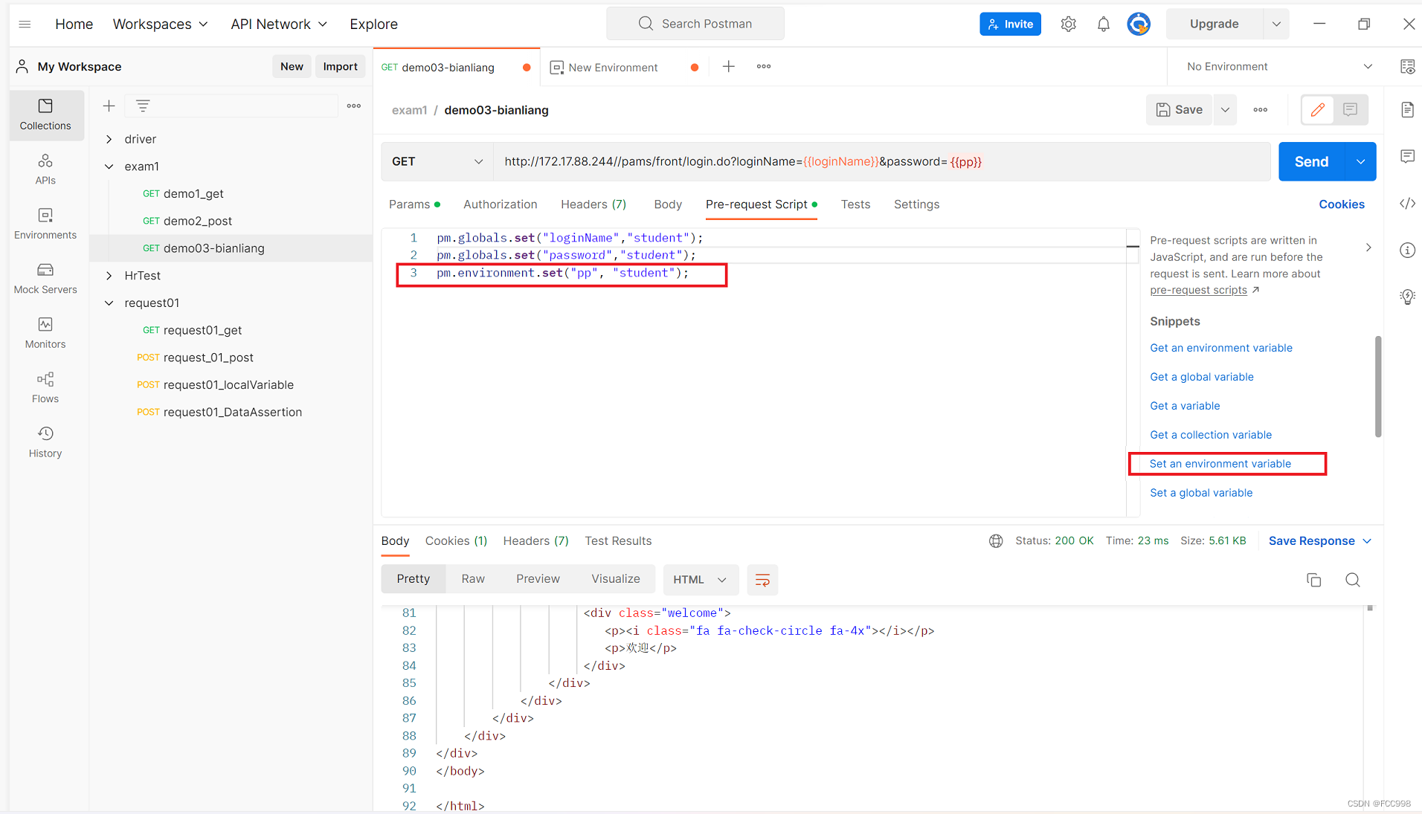The height and width of the screenshot is (814, 1422).
Task: Open request info icon in right sidebar
Action: pos(1407,250)
